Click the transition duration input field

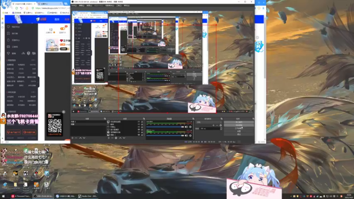pyautogui.click(x=210, y=129)
